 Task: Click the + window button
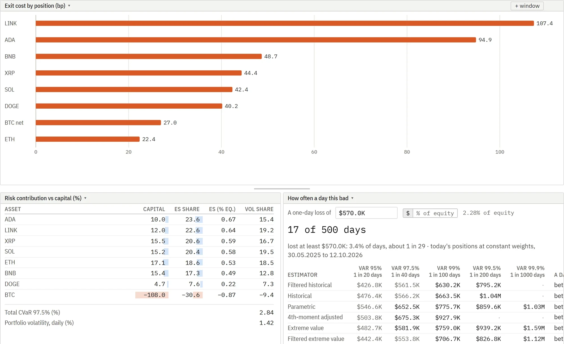527,6
